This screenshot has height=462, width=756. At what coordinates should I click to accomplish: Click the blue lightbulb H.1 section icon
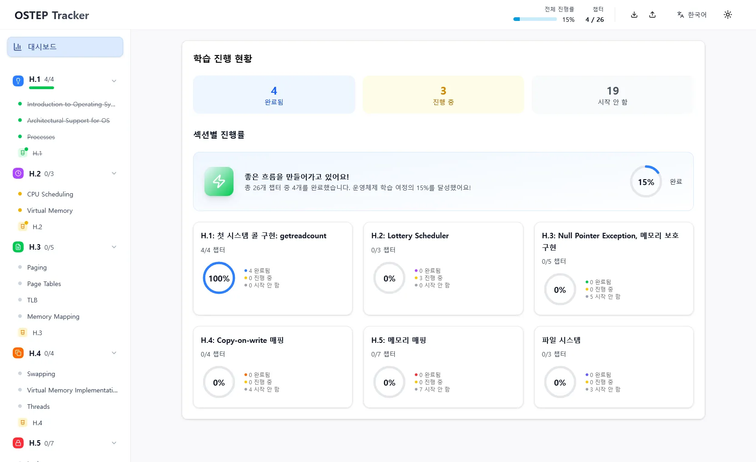point(18,81)
